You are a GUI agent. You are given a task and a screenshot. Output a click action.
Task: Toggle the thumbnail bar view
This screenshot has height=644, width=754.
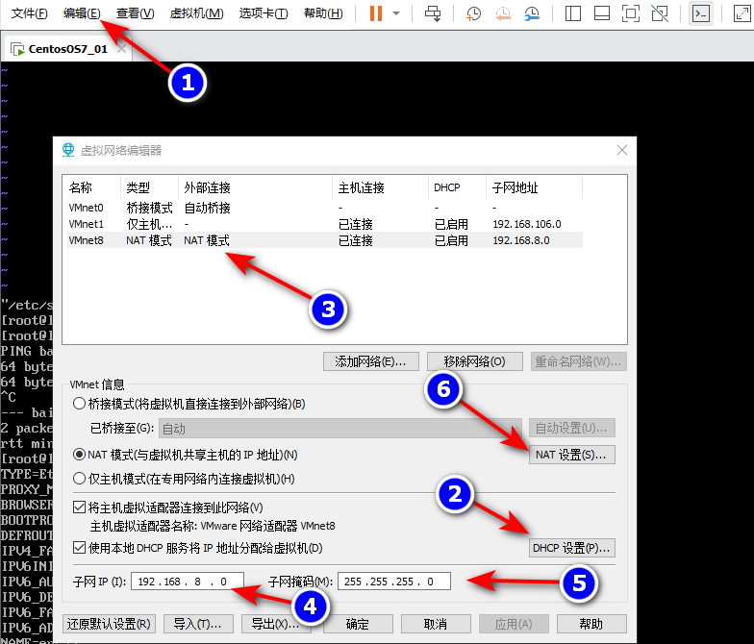coord(602,13)
